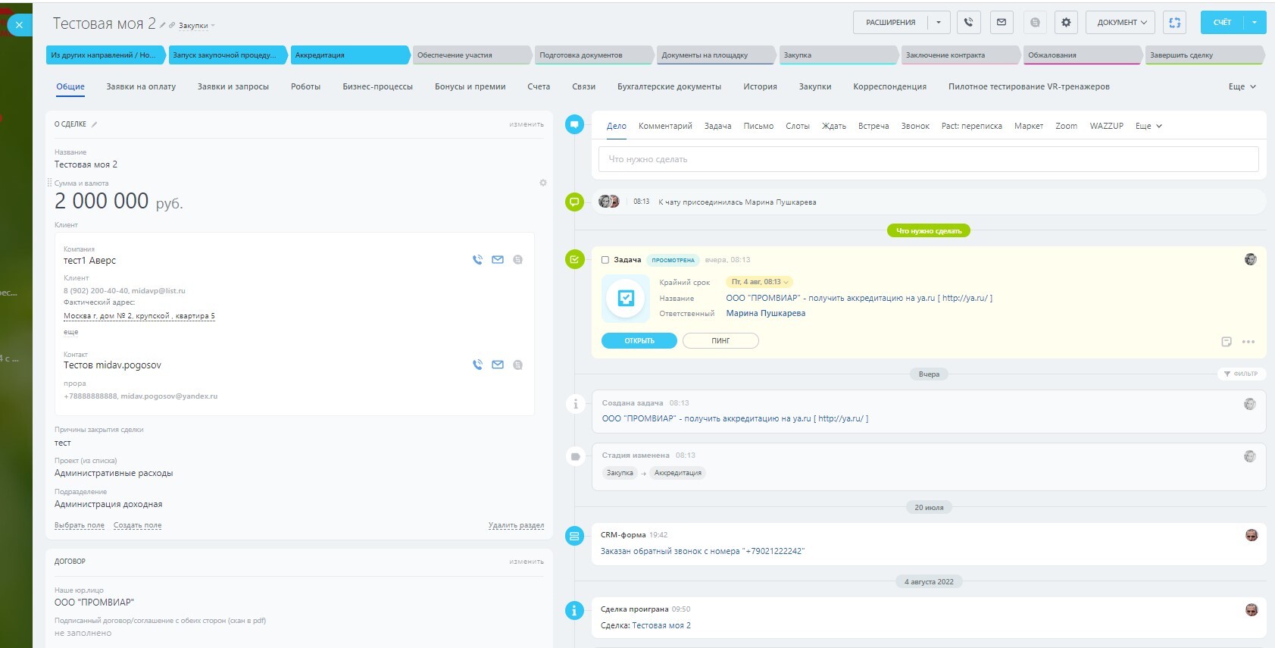Open the three-dots menu in the task card
This screenshot has width=1275, height=648.
point(1248,342)
